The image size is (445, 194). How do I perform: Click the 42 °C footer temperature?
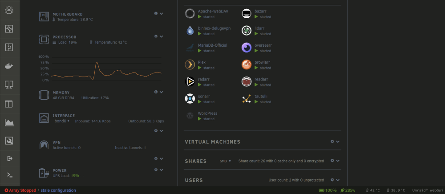(x=373, y=190)
